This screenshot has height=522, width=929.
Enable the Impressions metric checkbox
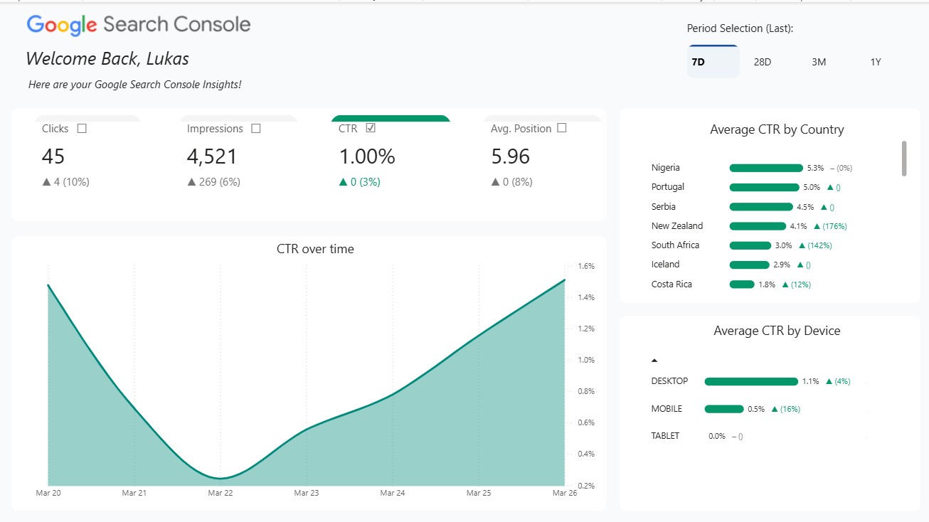point(257,129)
